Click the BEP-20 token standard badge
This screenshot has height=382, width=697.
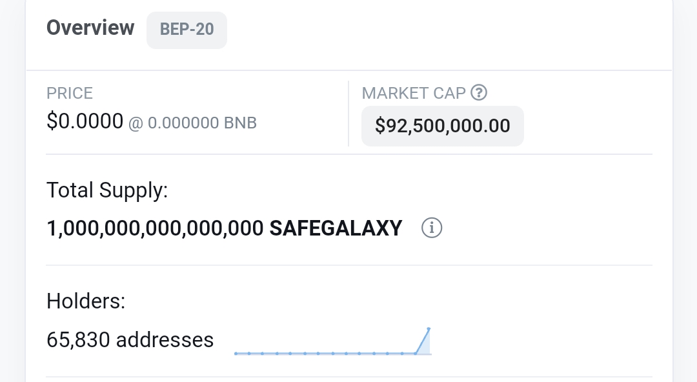click(187, 30)
